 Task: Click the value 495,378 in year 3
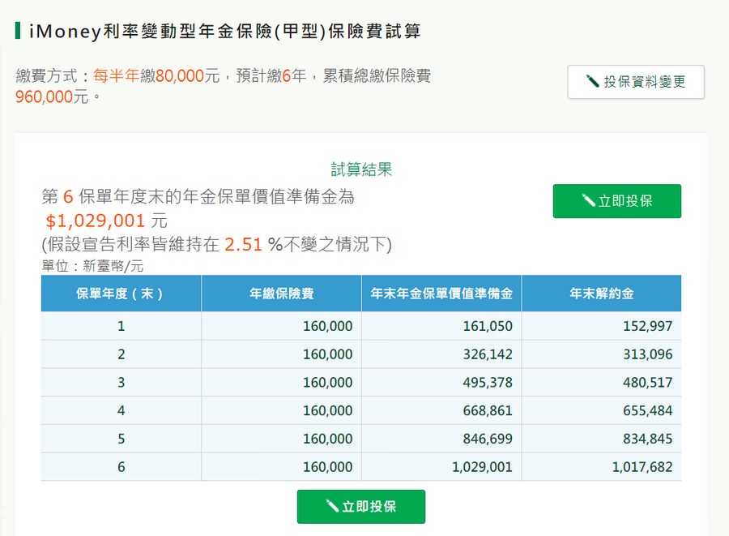point(488,383)
